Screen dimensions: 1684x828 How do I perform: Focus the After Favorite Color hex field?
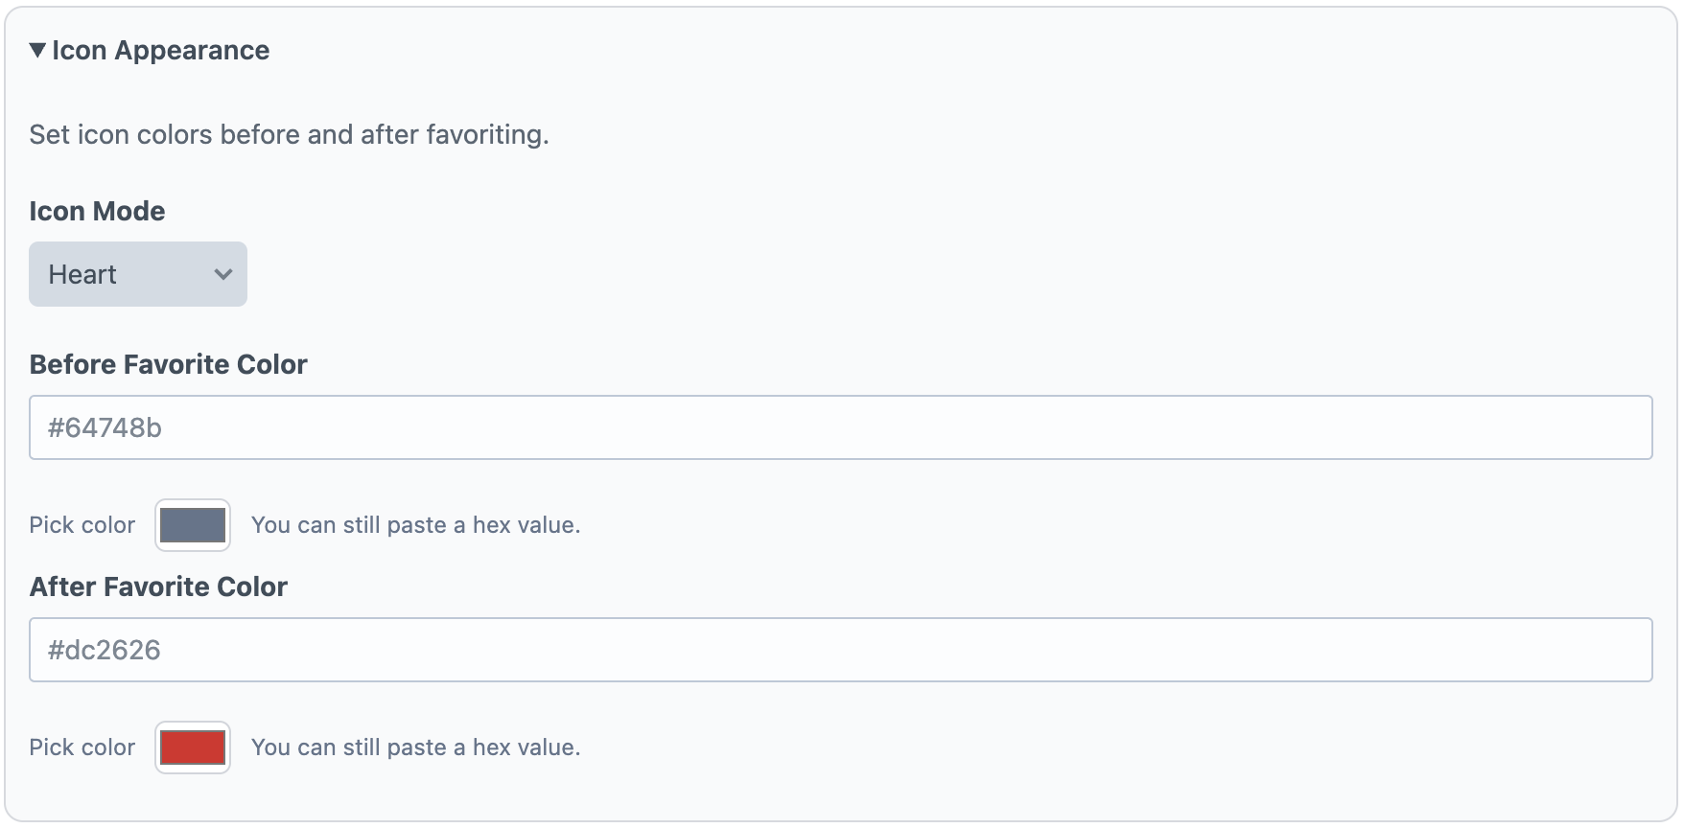[840, 650]
